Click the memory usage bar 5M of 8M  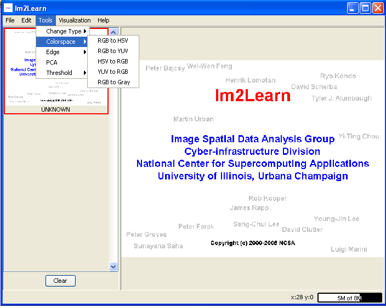[x=349, y=298]
